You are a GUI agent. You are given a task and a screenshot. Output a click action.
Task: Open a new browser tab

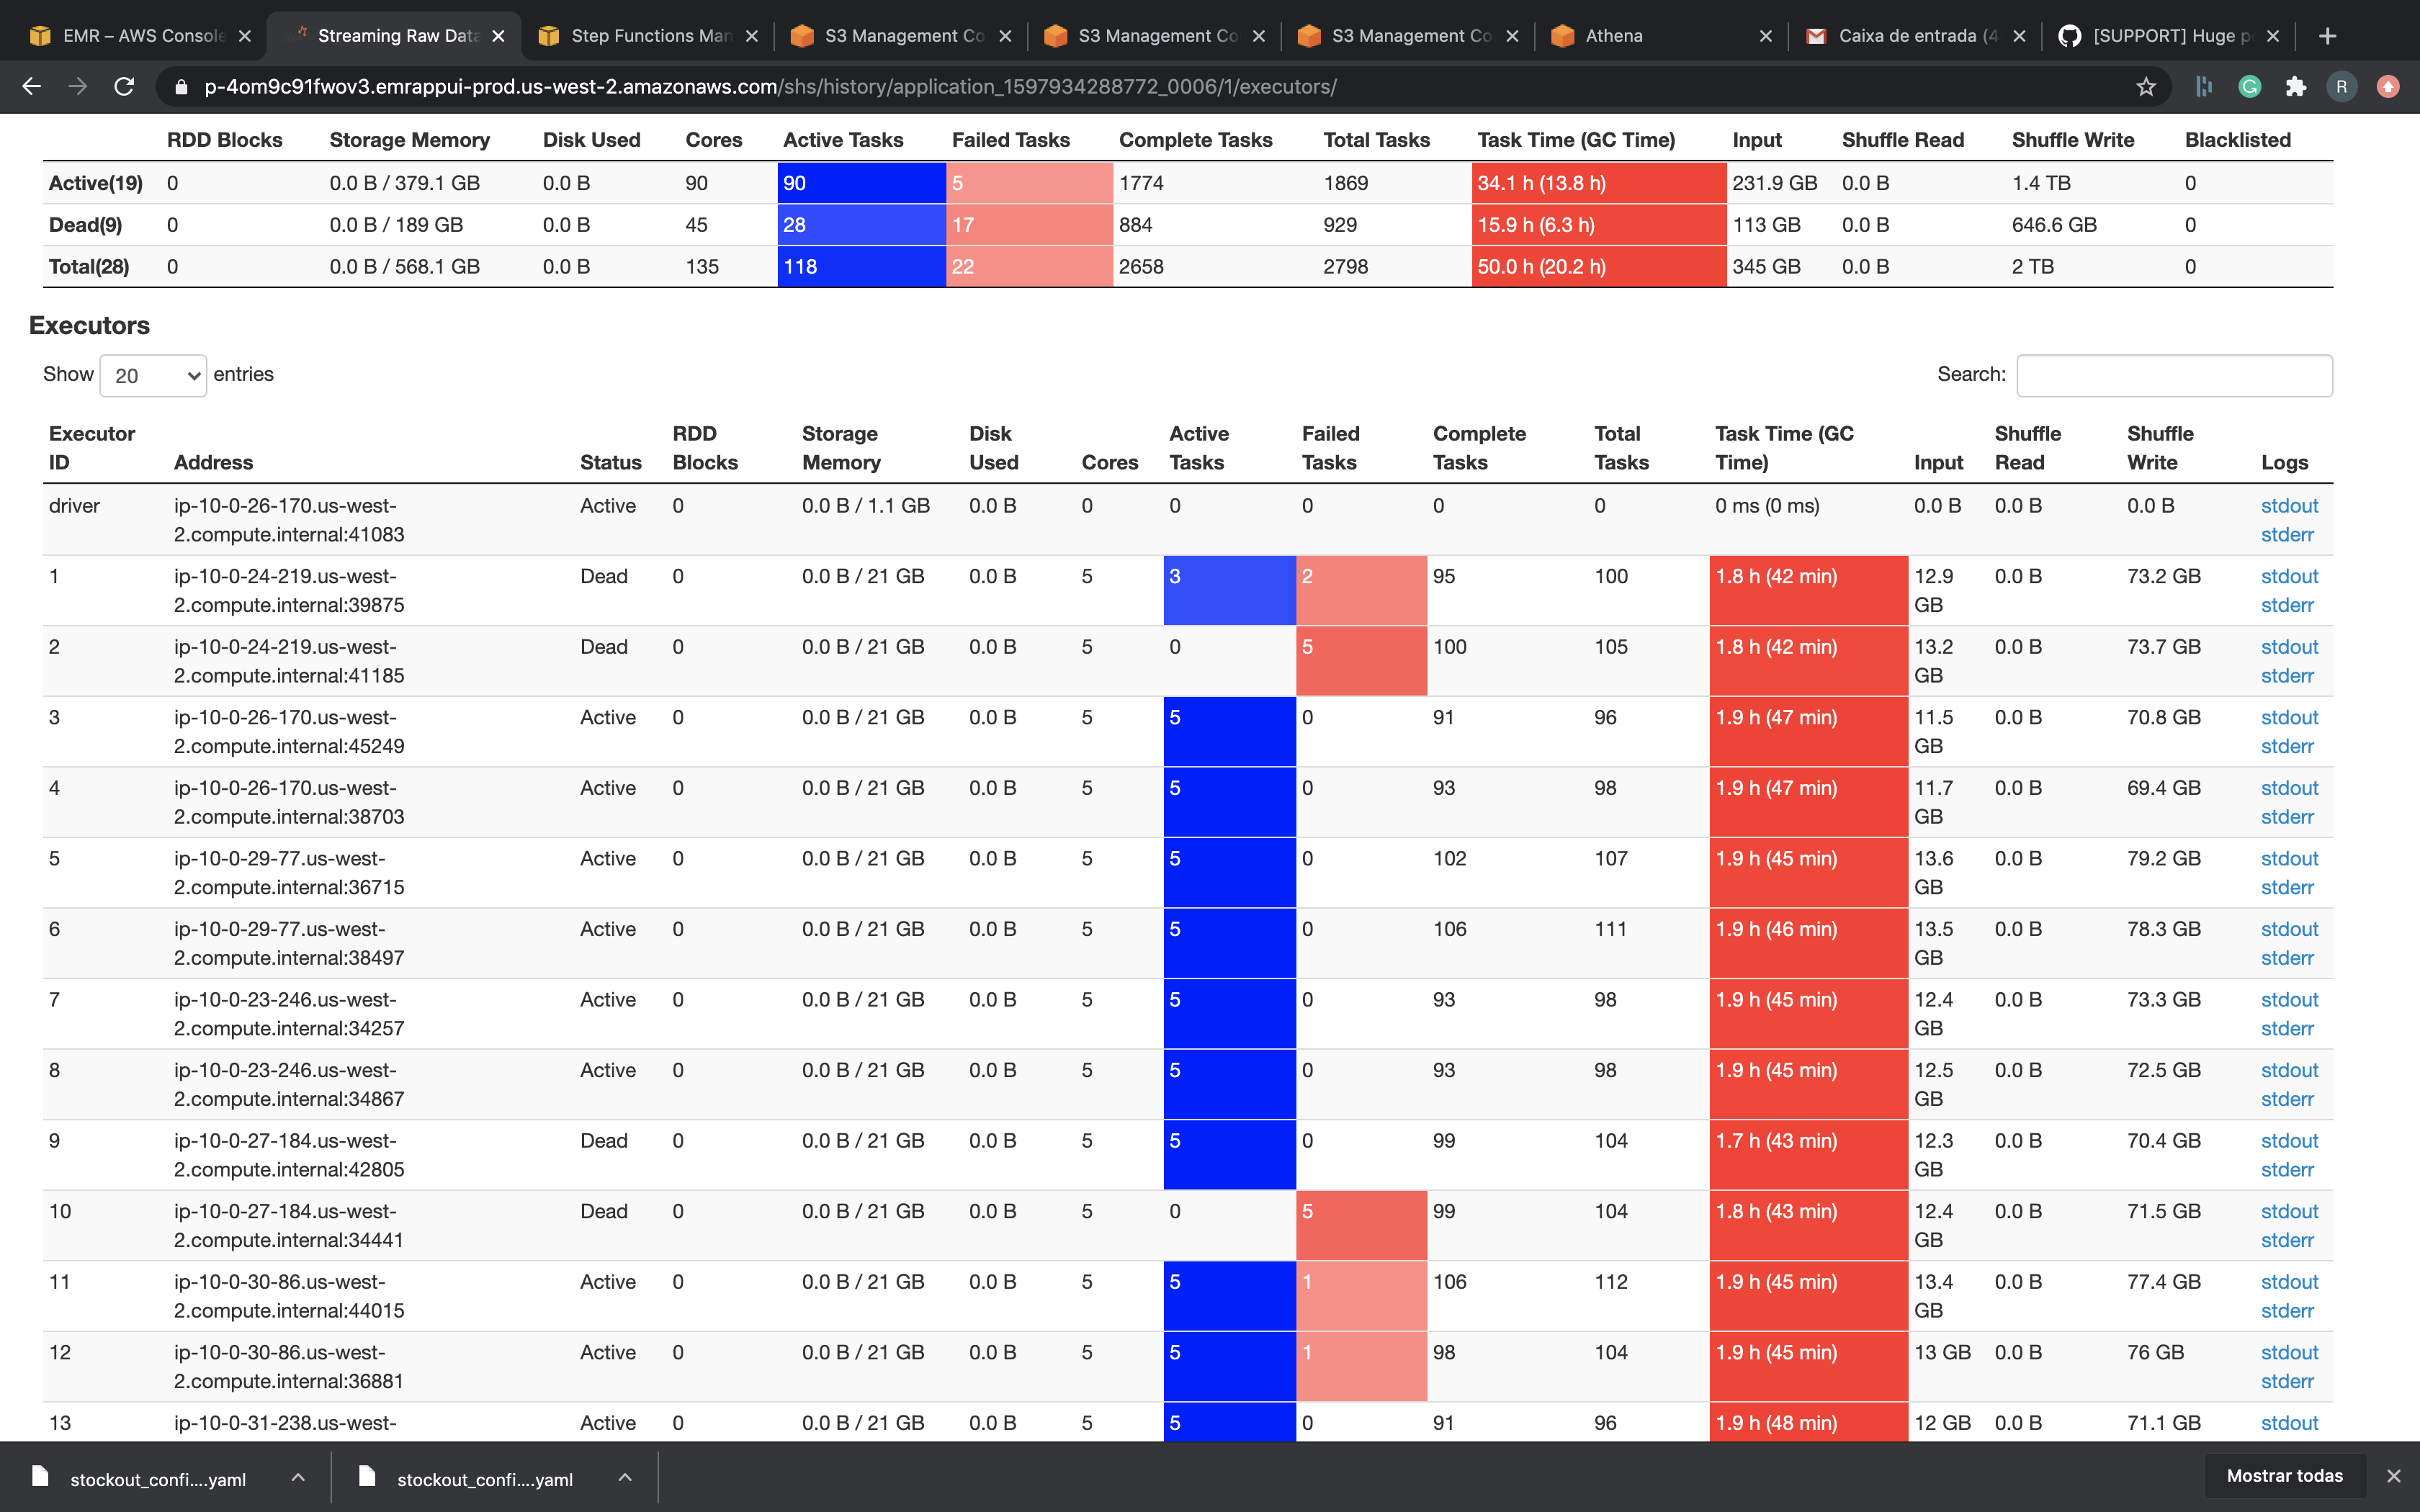pyautogui.click(x=2327, y=36)
